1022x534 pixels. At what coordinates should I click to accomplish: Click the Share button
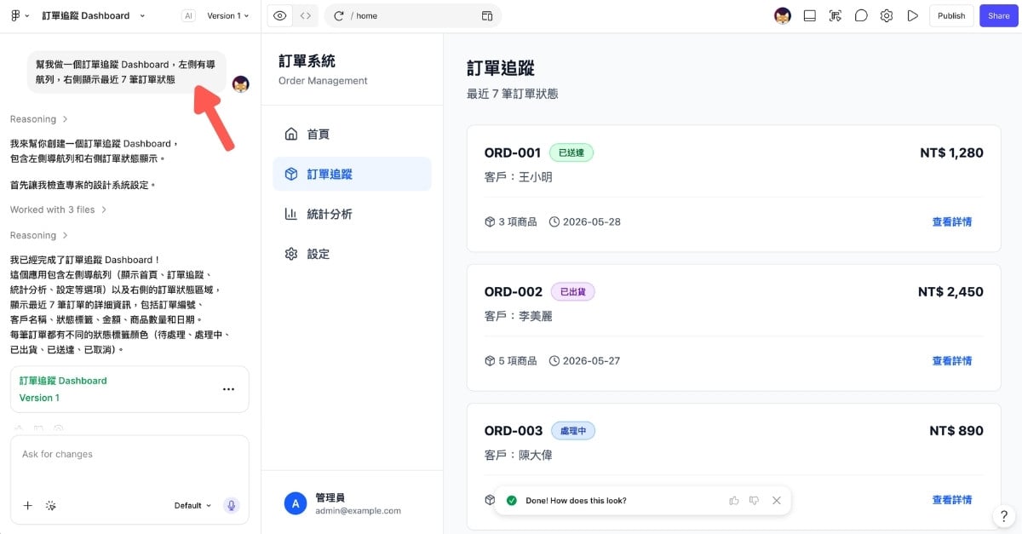999,15
